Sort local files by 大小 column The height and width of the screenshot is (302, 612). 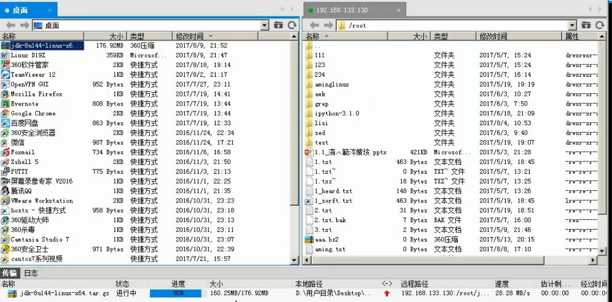(106, 36)
